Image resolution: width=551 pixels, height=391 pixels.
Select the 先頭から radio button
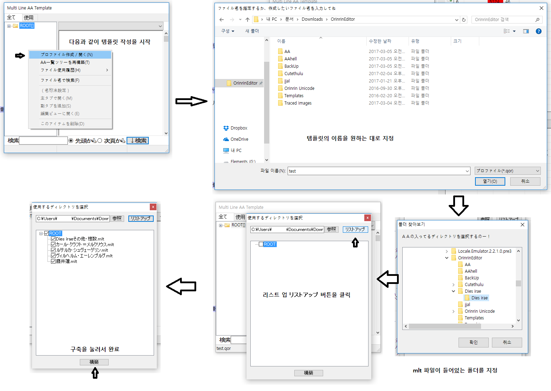71,141
